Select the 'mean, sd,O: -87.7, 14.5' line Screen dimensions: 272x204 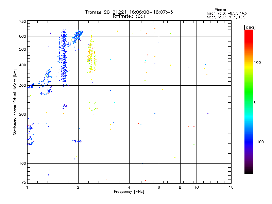pyautogui.click(x=226, y=13)
